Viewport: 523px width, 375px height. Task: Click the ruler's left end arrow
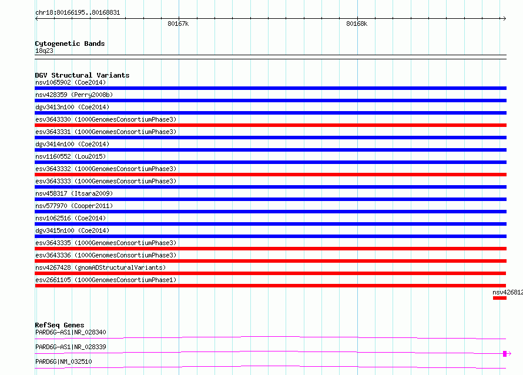tap(36, 19)
